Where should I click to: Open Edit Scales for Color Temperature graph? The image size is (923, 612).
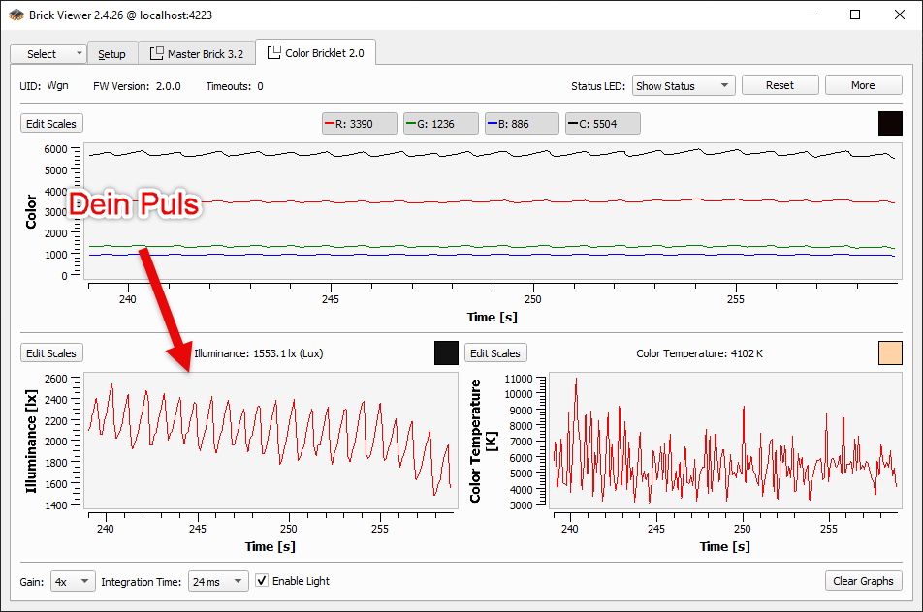click(495, 353)
